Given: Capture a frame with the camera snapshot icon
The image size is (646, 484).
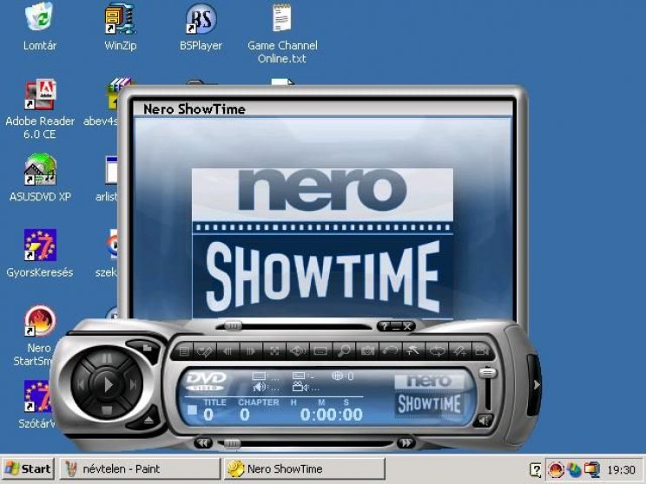Looking at the screenshot, I should tap(367, 351).
